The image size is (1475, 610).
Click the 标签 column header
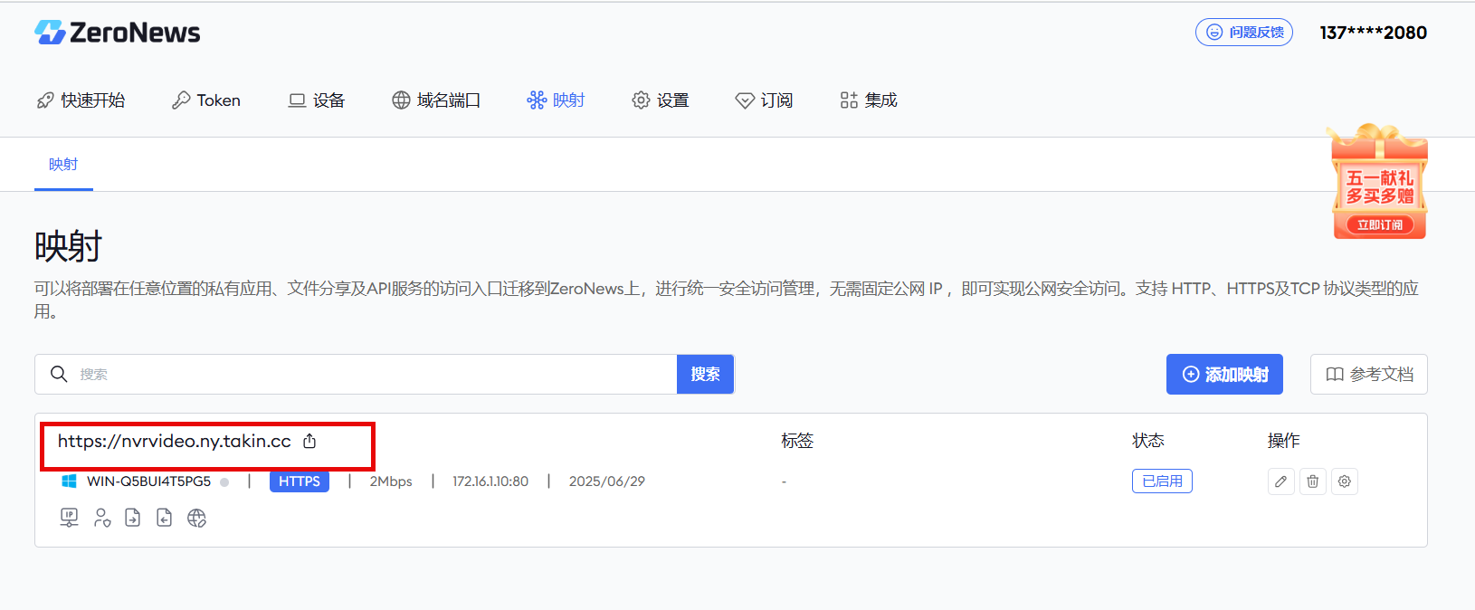(797, 441)
